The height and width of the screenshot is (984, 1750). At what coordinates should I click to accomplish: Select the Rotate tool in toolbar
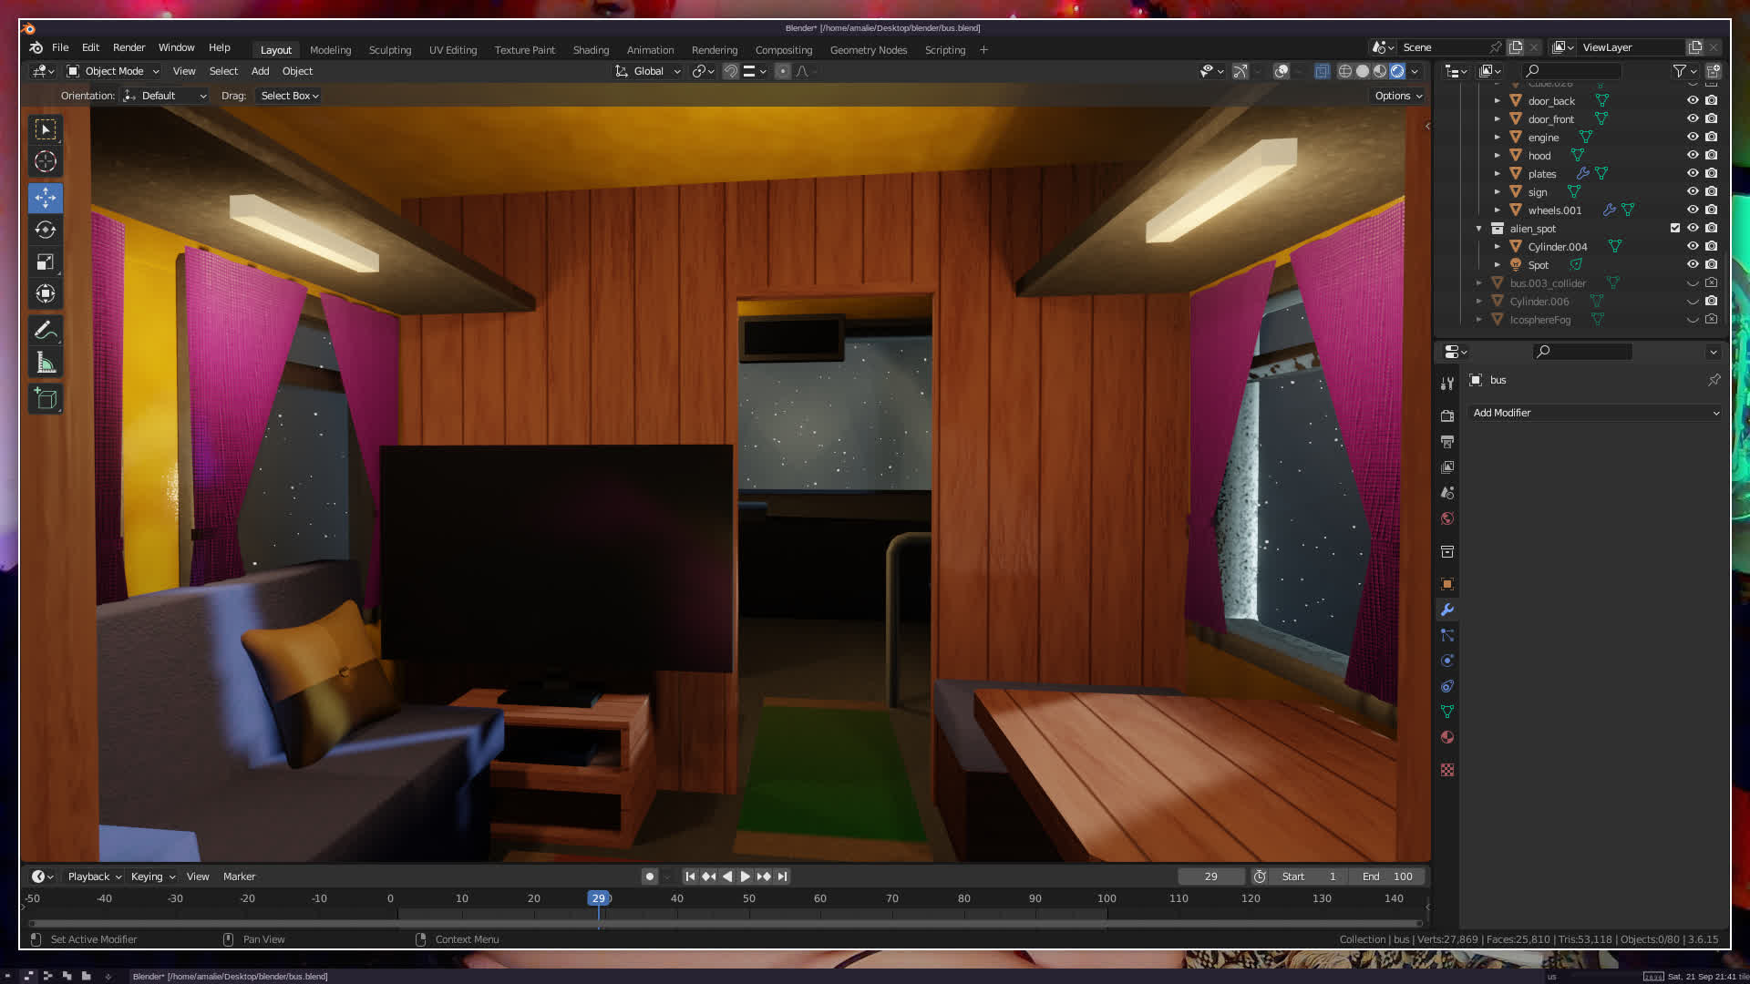coord(46,230)
